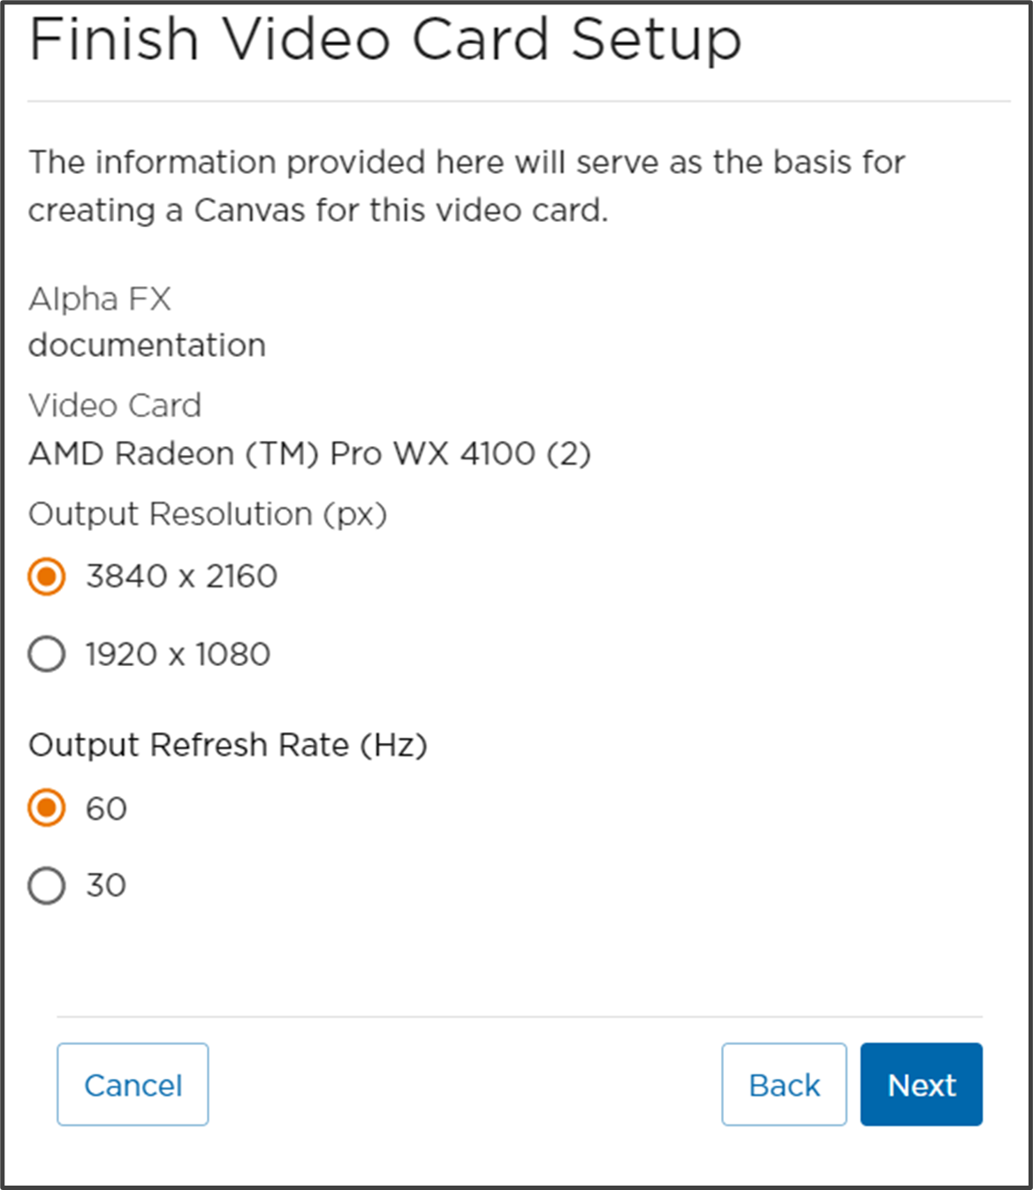Proceed with the Next button
Viewport: 1033px width, 1190px height.
pyautogui.click(x=921, y=1084)
